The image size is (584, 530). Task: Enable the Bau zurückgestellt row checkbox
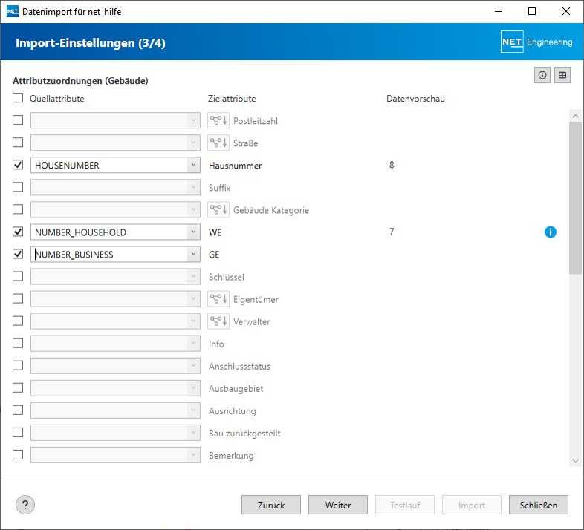[18, 433]
